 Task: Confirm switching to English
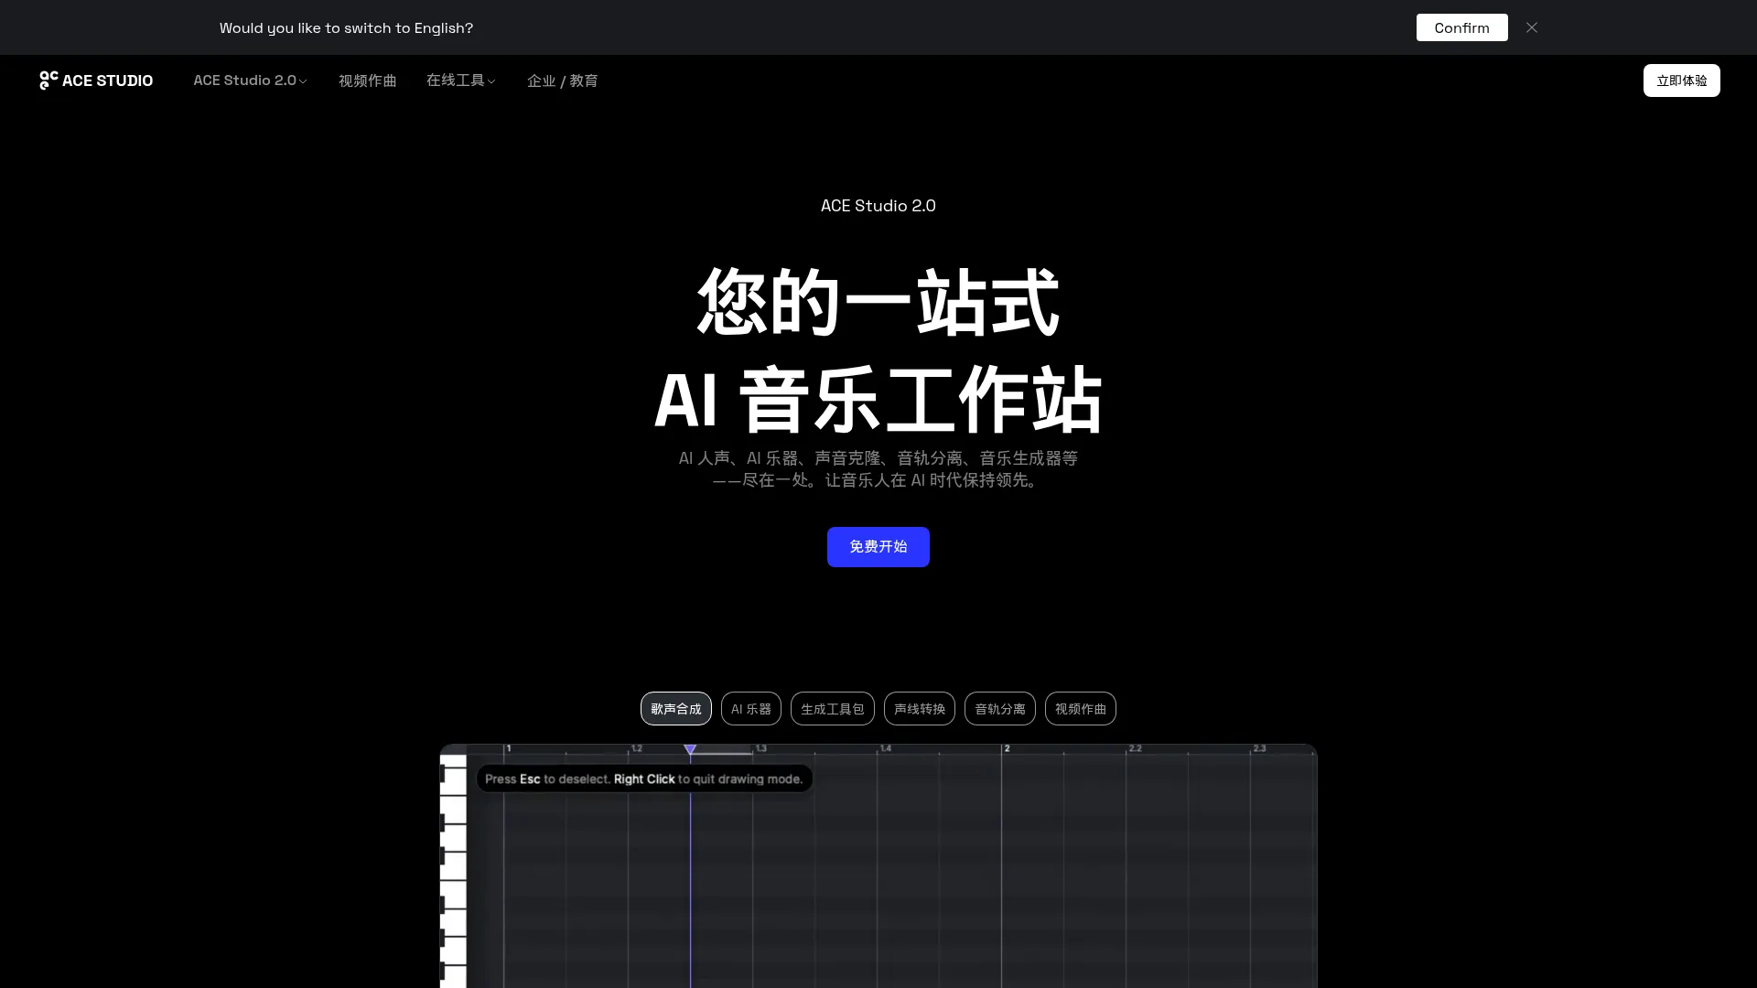point(1461,27)
